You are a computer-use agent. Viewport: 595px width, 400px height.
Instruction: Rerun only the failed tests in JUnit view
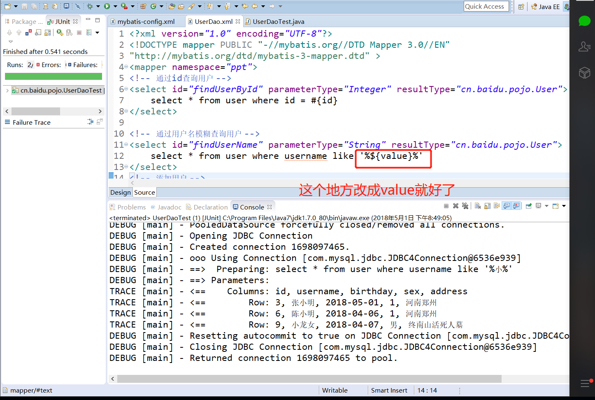69,33
